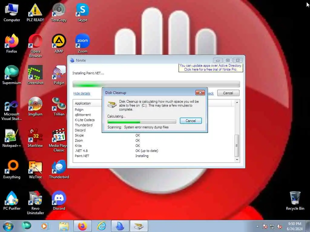Click the Disk Cleanup drive brush icon
This screenshot has height=232, width=310.
112,104
